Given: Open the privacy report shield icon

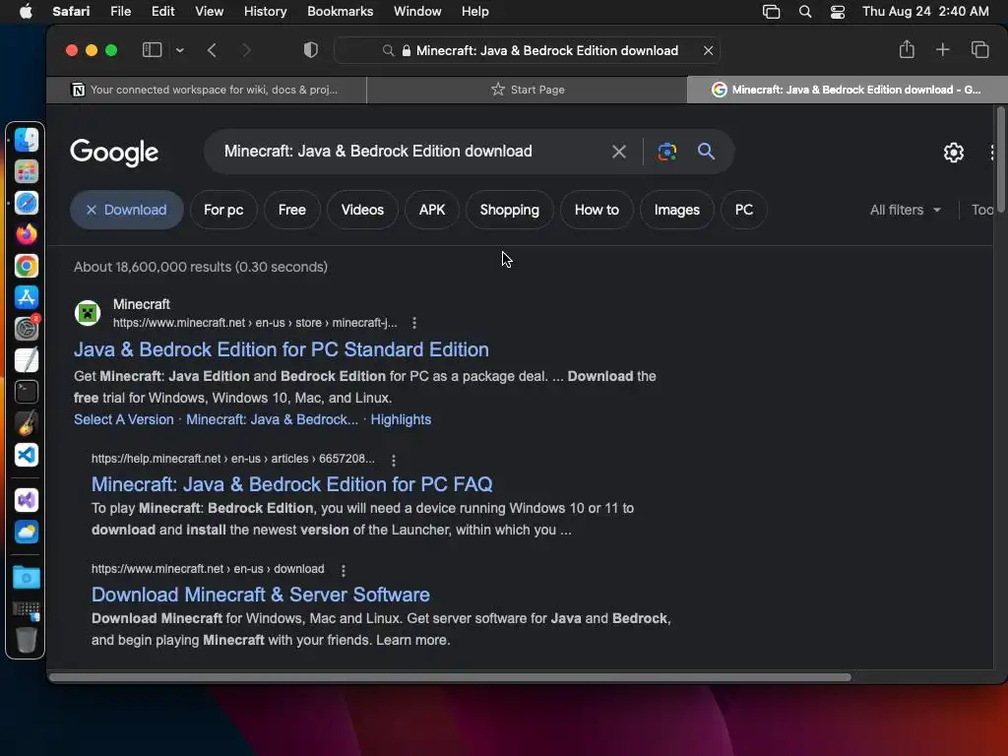Looking at the screenshot, I should pyautogui.click(x=310, y=50).
